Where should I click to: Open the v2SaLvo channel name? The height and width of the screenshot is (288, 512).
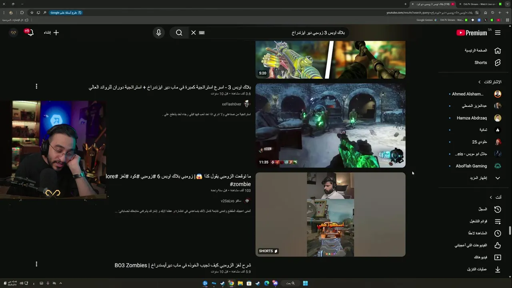tap(231, 201)
